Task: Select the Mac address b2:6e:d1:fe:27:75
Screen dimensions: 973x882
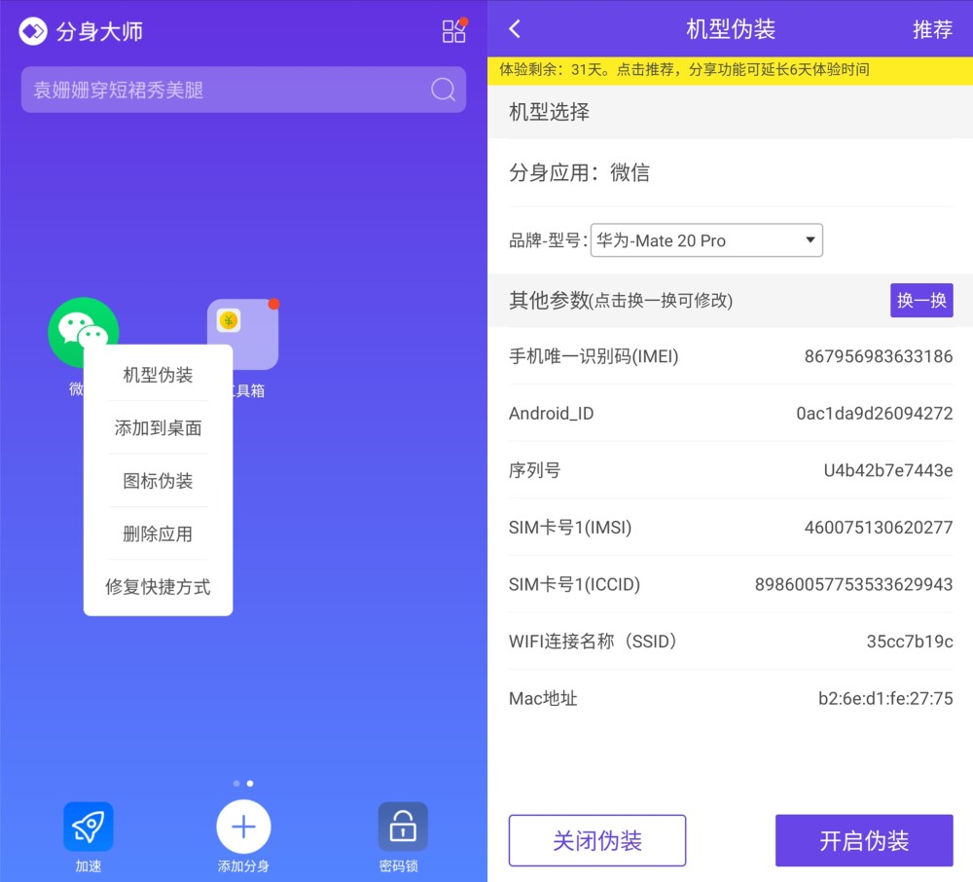Action: (x=885, y=698)
